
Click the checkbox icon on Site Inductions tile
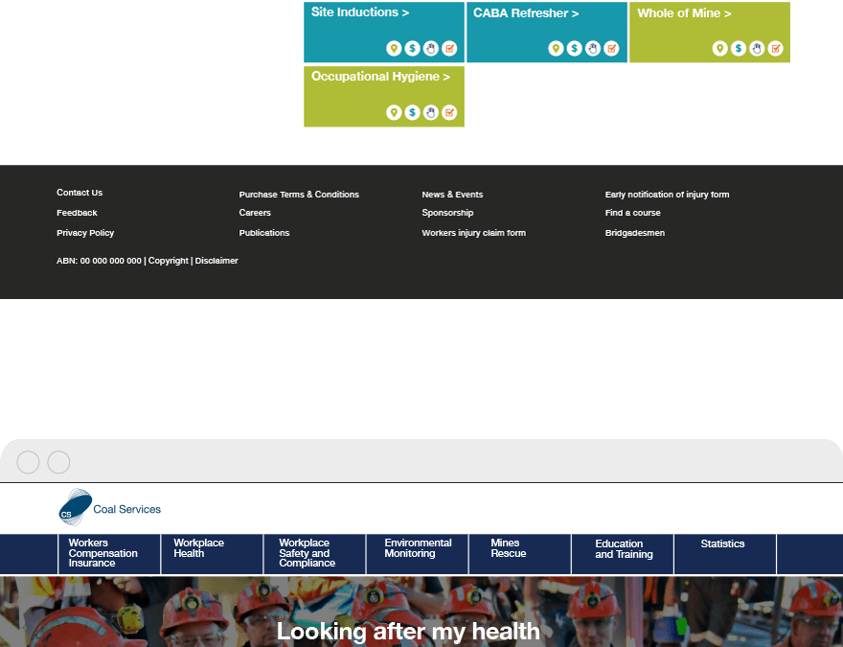click(449, 48)
